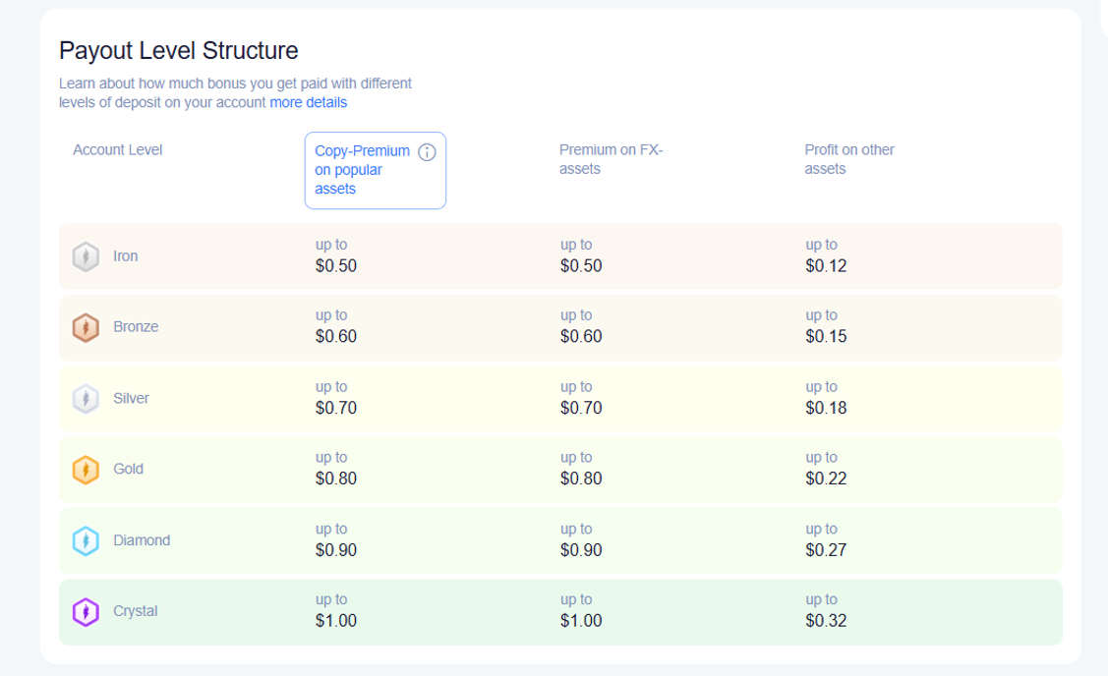Open the more details link
Image resolution: width=1108 pixels, height=676 pixels.
point(308,102)
